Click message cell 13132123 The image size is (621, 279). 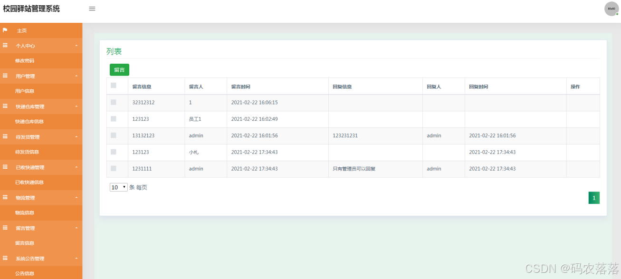143,135
